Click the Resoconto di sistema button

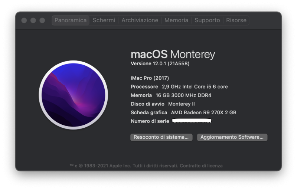(x=161, y=137)
